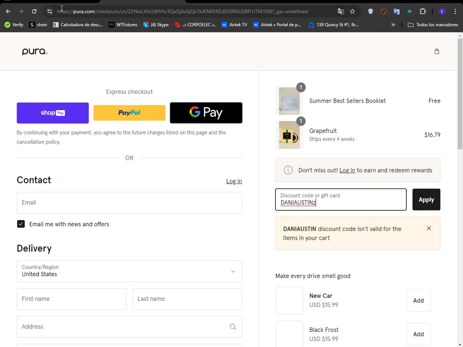Click the Grapefruit product thumbnail
463x347 pixels.
click(x=289, y=135)
